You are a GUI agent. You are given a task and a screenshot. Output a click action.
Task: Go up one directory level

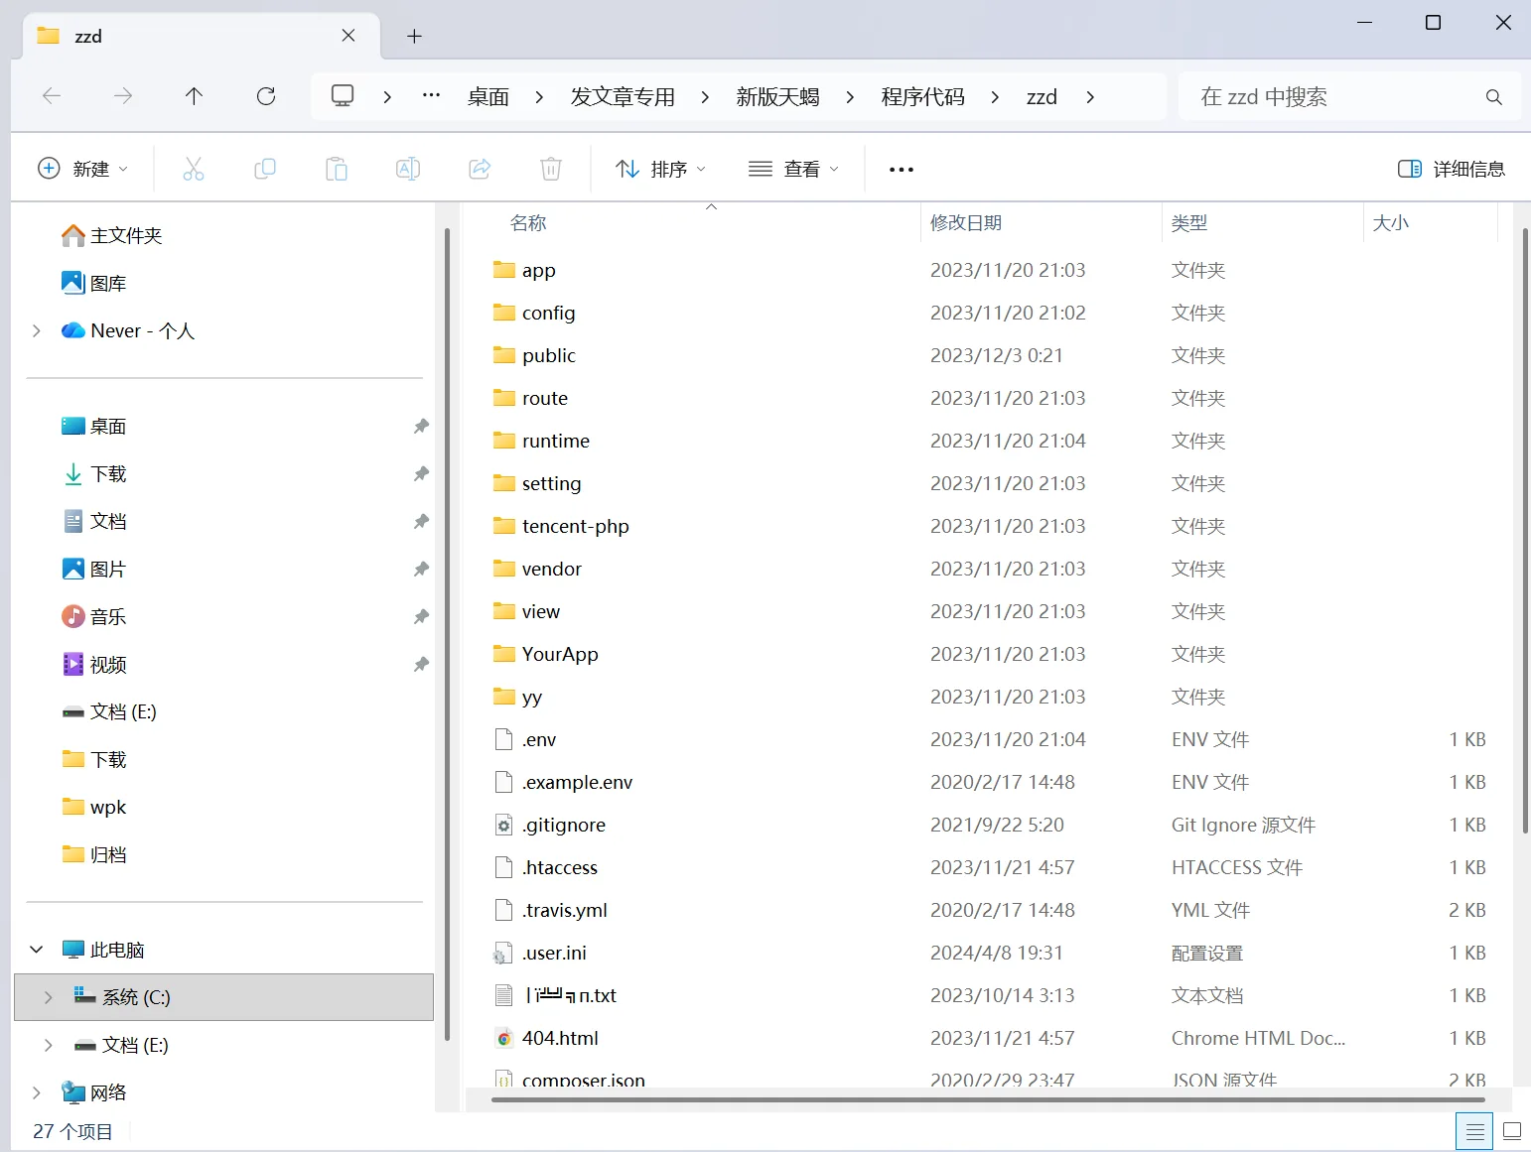click(194, 96)
